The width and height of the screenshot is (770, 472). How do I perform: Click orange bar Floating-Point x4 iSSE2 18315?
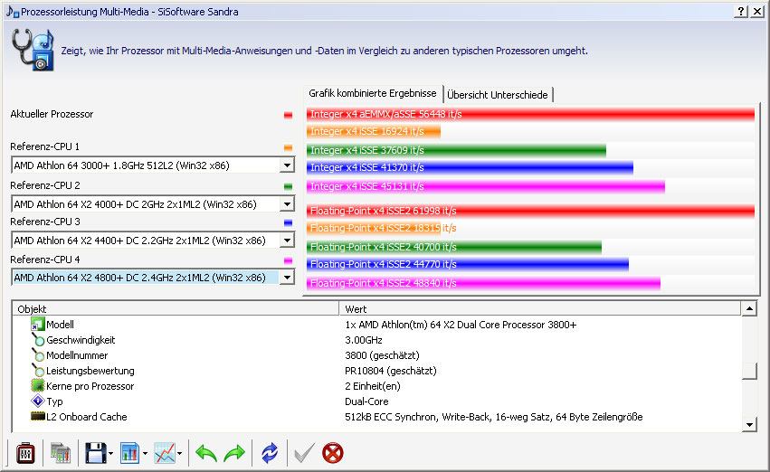tap(374, 228)
